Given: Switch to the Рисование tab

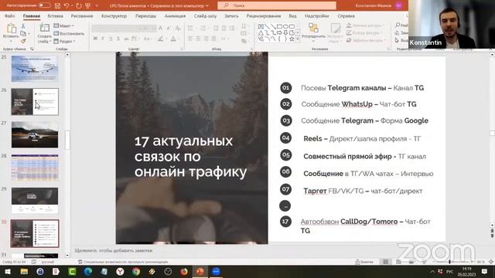Looking at the screenshot, I should 82,15.
